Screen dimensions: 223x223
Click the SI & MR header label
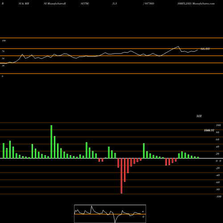click(24, 4)
